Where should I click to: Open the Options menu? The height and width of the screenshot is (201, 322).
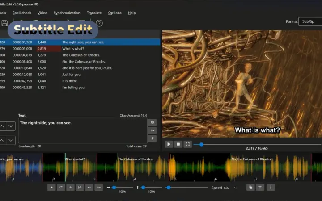pos(115,13)
